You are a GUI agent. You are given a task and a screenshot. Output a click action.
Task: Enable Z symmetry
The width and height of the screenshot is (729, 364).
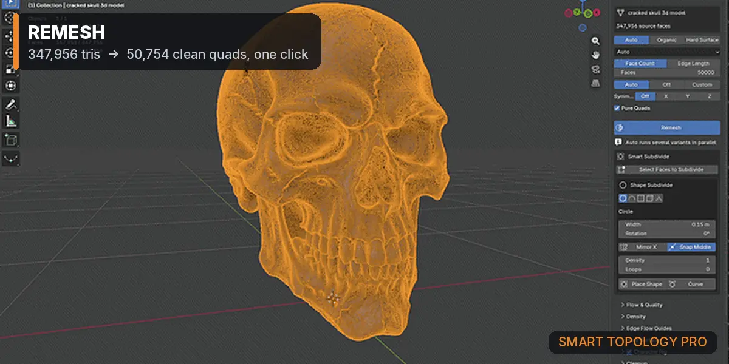(x=710, y=96)
